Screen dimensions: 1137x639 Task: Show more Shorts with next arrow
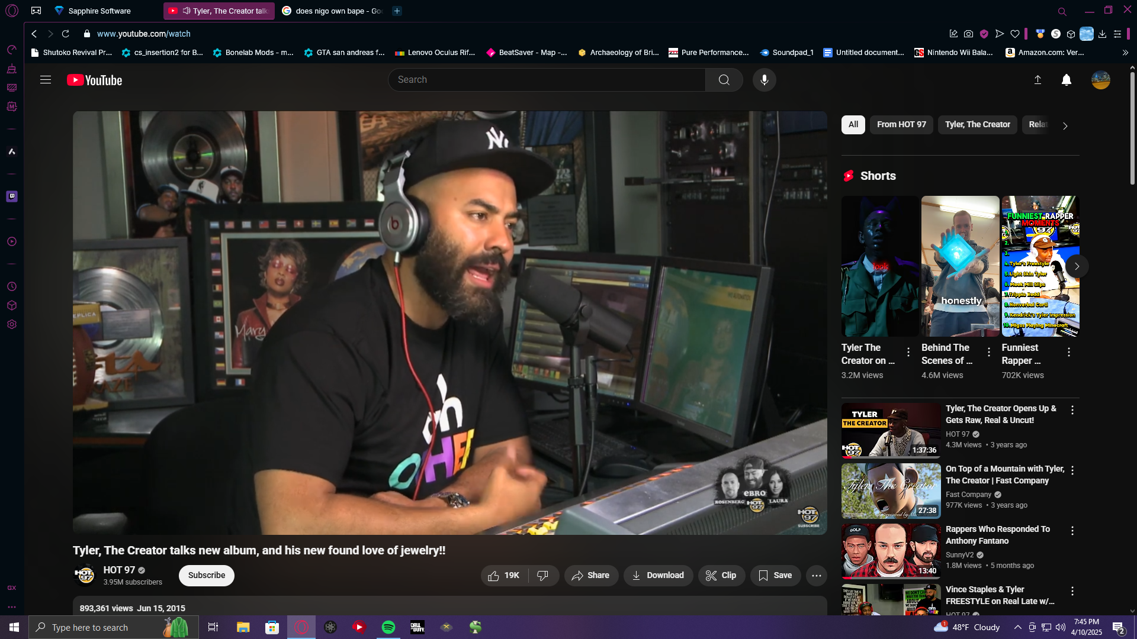1077,266
